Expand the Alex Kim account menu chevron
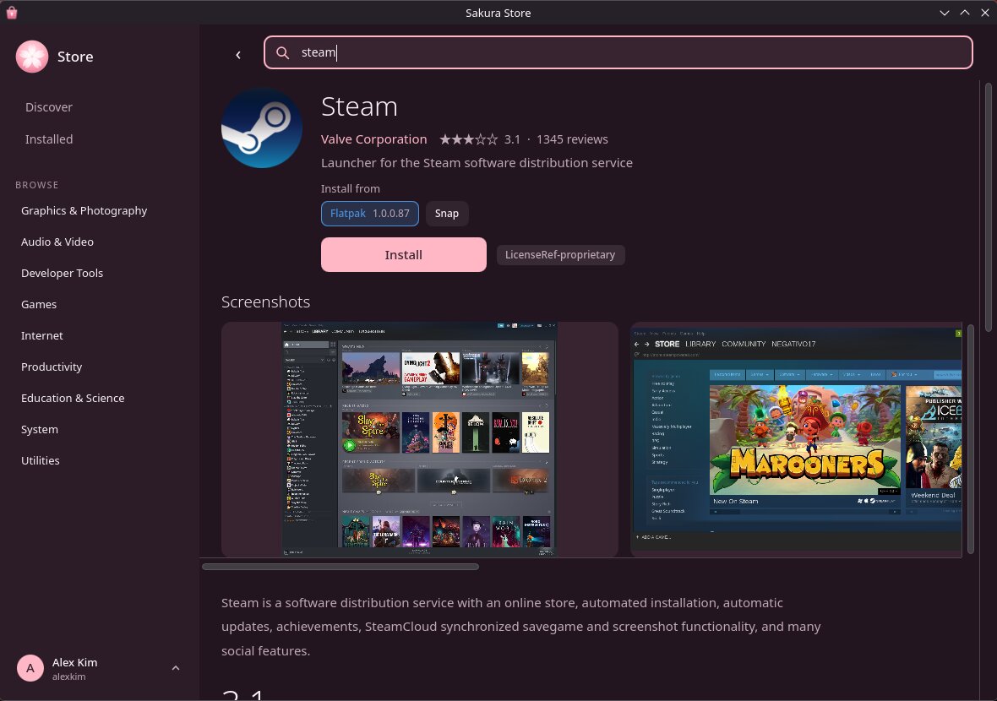The image size is (997, 701). [176, 668]
